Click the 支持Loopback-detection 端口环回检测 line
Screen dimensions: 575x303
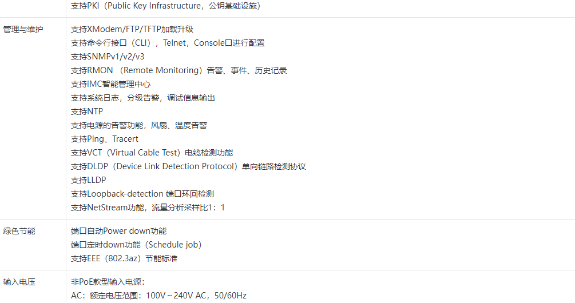(142, 194)
